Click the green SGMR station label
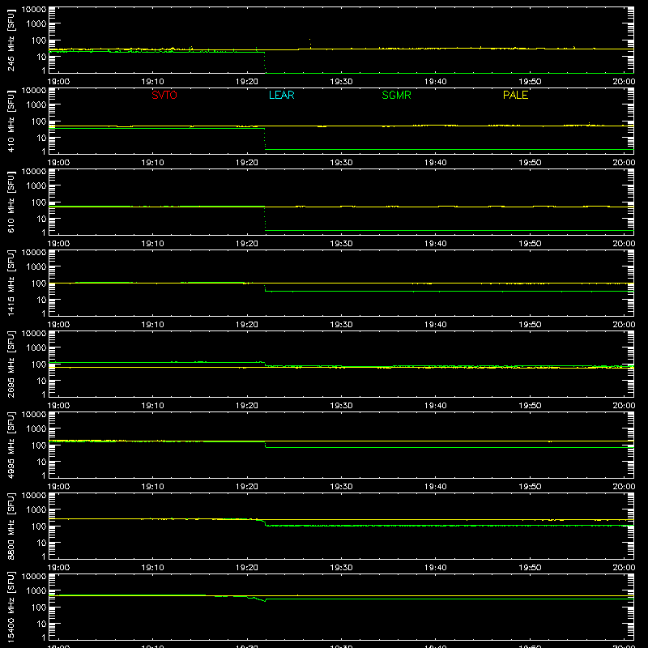This screenshot has width=648, height=648. (x=396, y=95)
